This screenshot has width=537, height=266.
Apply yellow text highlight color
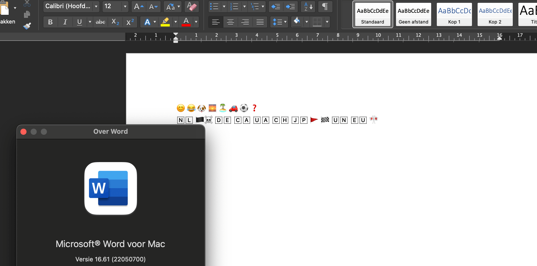(x=165, y=22)
